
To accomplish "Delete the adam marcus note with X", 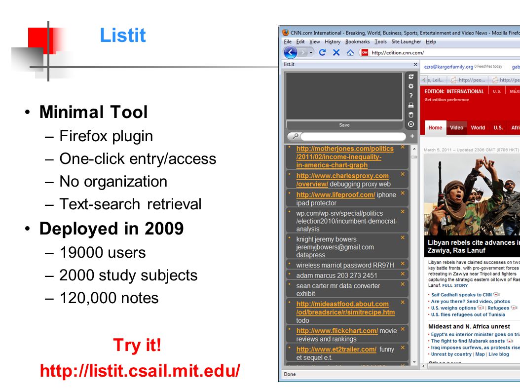I will pyautogui.click(x=403, y=274).
